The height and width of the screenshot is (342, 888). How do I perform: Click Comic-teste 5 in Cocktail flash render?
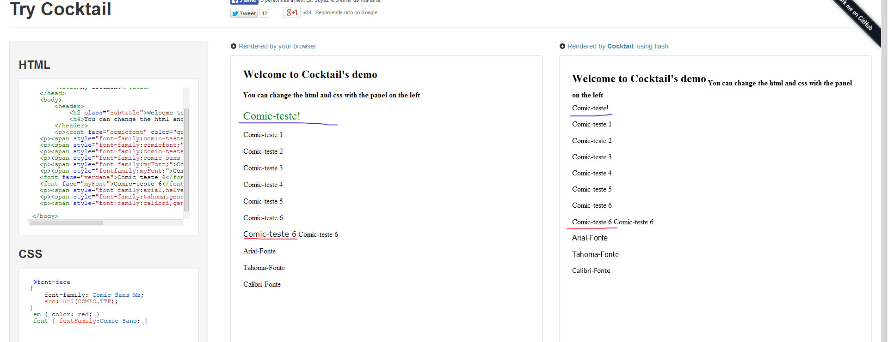pyautogui.click(x=592, y=189)
